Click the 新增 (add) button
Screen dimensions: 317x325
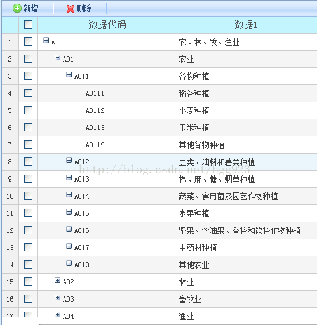coord(25,8)
